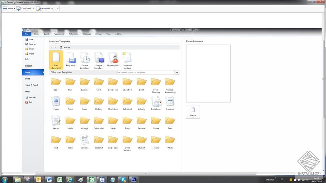Open the Education templates folder
The width and height of the screenshot is (326, 183).
[x=127, y=84]
